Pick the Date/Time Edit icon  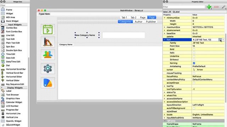pyautogui.click(x=3, y=62)
